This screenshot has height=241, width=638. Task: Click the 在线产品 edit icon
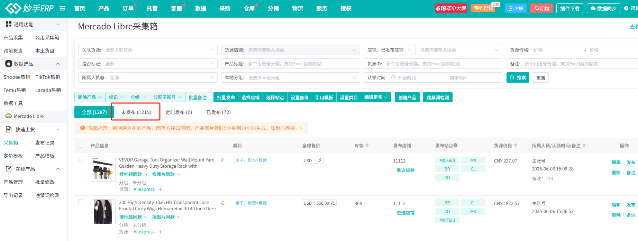pos(9,169)
